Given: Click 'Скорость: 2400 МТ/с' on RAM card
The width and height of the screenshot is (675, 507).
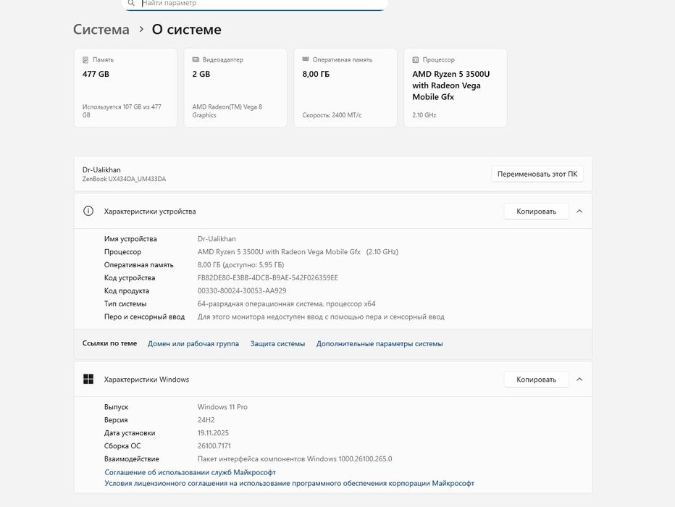Looking at the screenshot, I should click(332, 115).
